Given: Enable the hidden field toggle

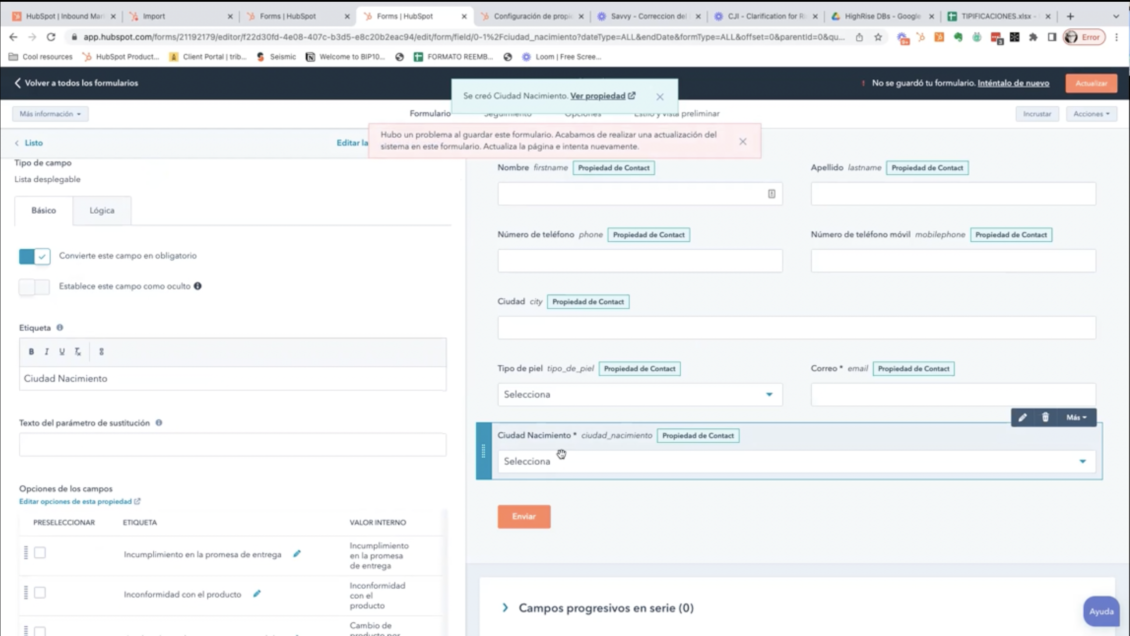Looking at the screenshot, I should click(x=35, y=287).
